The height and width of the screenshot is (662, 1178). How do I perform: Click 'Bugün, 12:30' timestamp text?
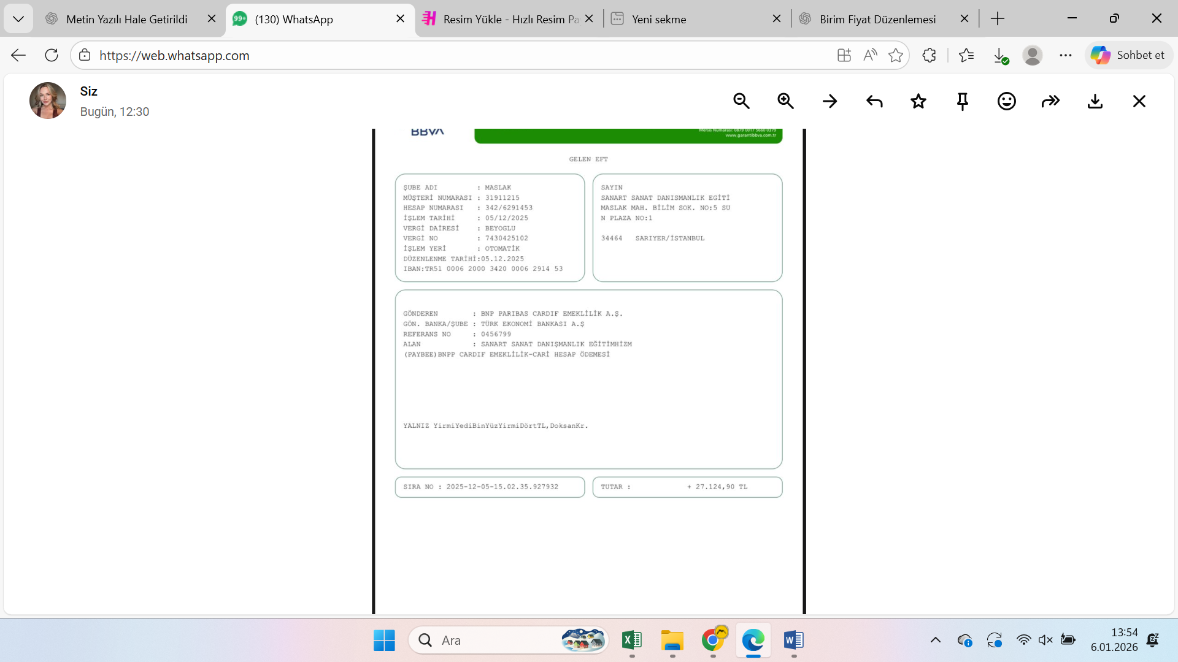point(115,112)
